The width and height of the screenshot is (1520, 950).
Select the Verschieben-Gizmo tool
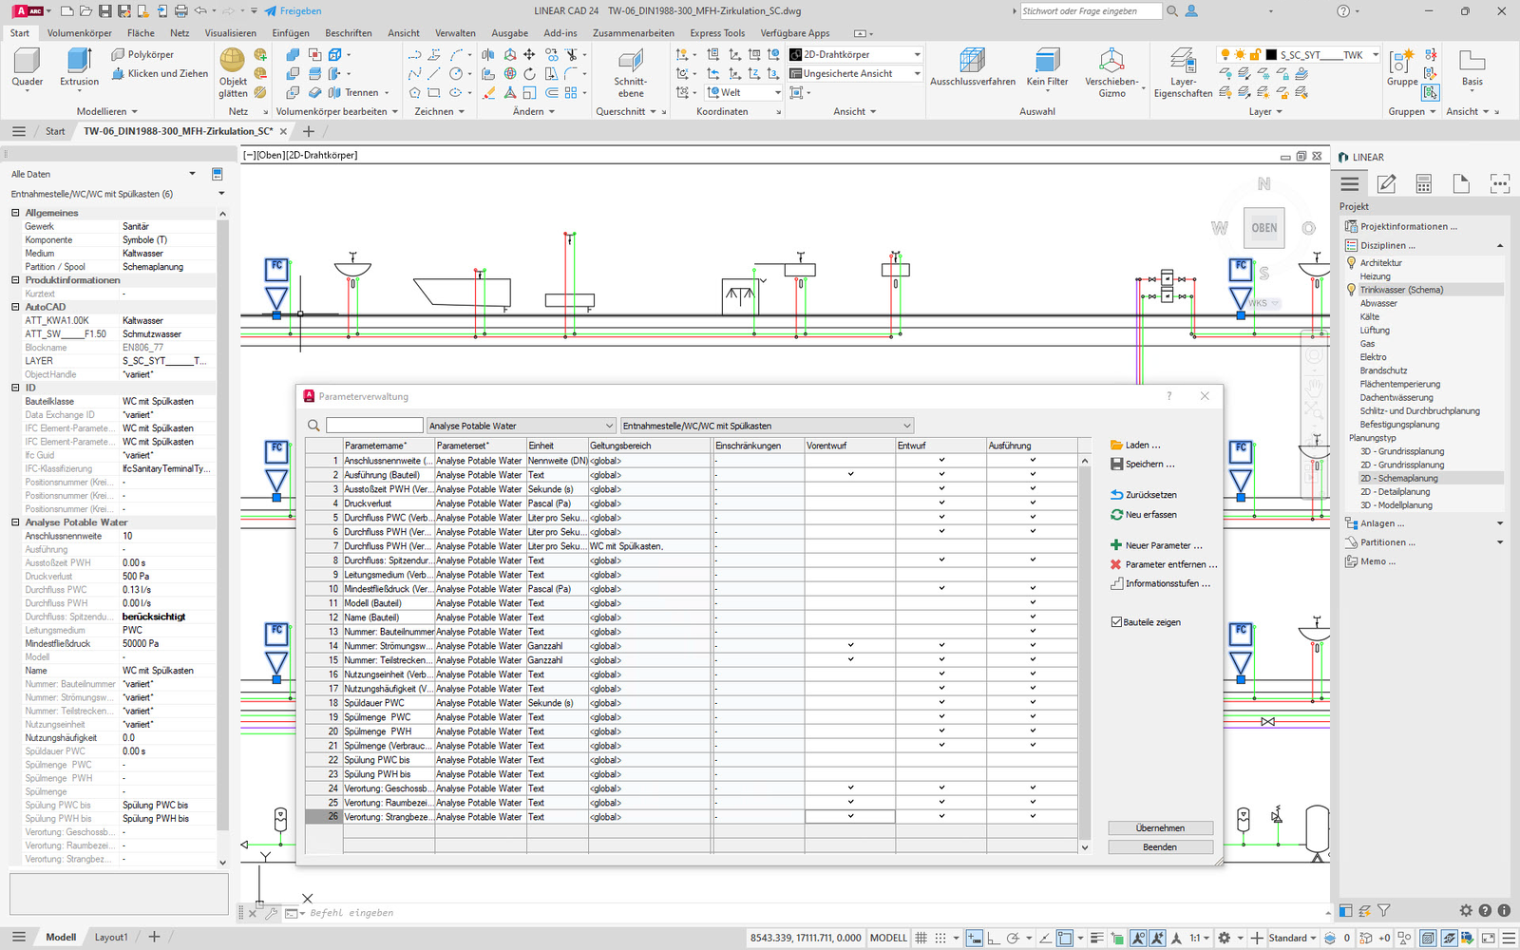(x=1111, y=62)
